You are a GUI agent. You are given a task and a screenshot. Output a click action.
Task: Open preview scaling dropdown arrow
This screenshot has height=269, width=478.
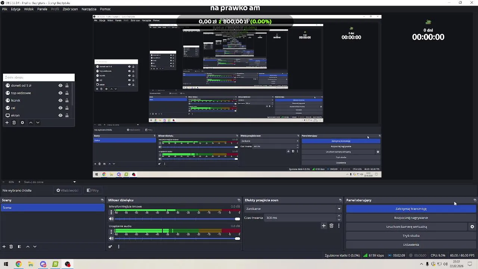[74, 182]
